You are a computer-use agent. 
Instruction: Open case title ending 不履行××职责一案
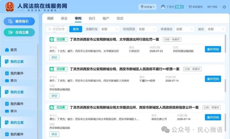pos(125,69)
